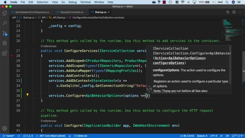Click the Wi-Fi icon in menu bar
The width and height of the screenshot is (245, 138).
click(183, 2)
